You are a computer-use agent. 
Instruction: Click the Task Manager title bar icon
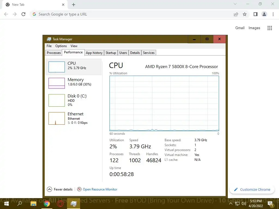[x=49, y=39]
